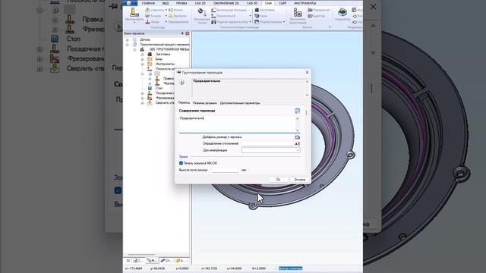Open the dropdown arrow next to Подпрограмма
The width and height of the screenshot is (486, 273).
pos(284,22)
